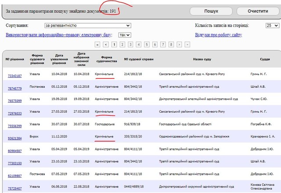This screenshot has height=193, width=281.
Task: Open decision number 73343187
Action: [14, 75]
